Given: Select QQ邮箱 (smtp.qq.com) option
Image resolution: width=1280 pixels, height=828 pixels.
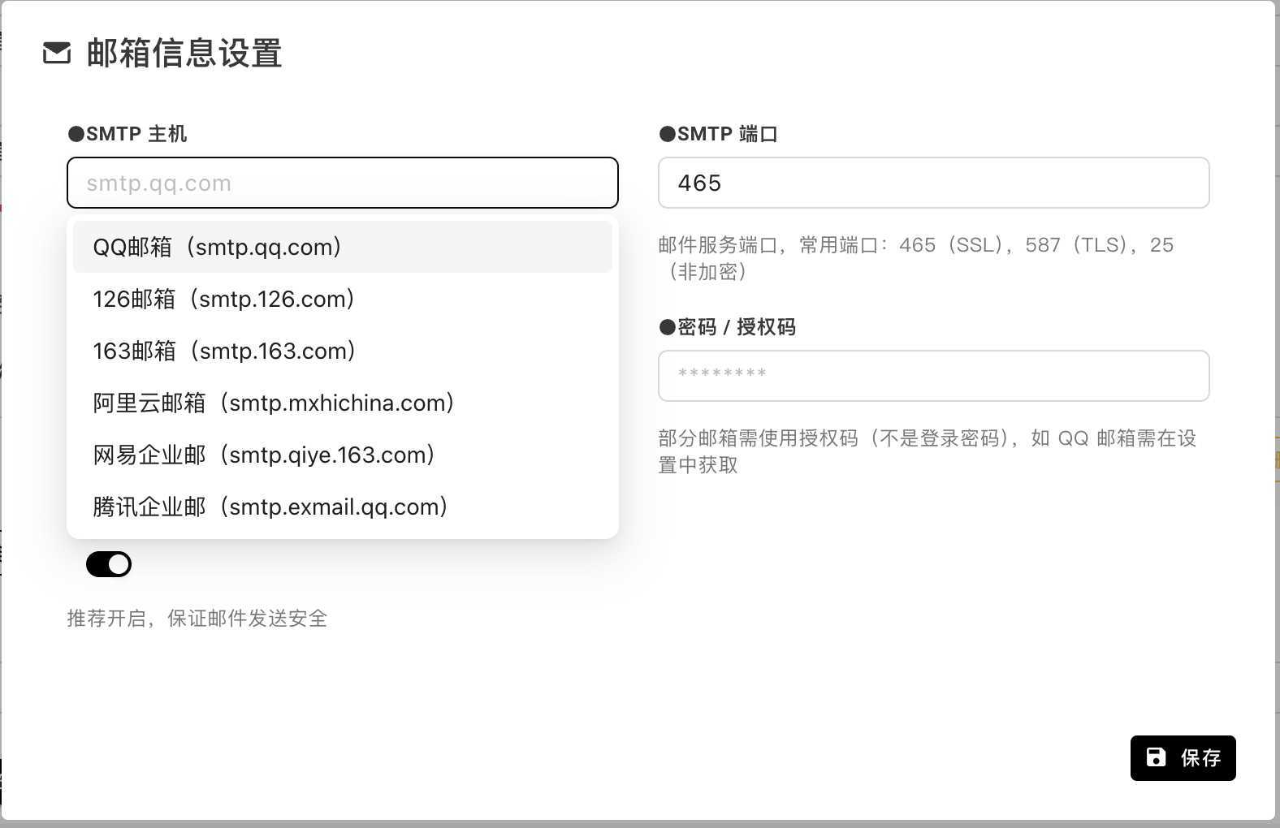Looking at the screenshot, I should (x=342, y=247).
